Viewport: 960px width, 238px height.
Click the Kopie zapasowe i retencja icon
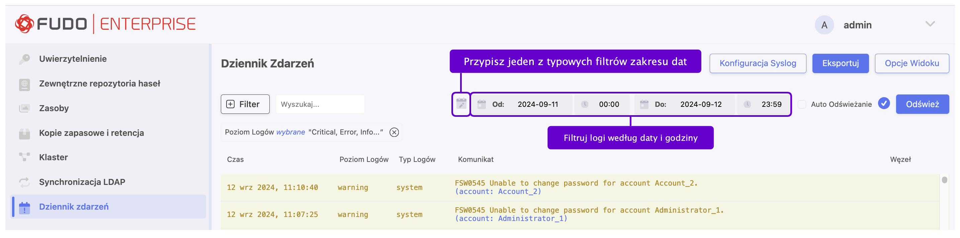click(25, 133)
